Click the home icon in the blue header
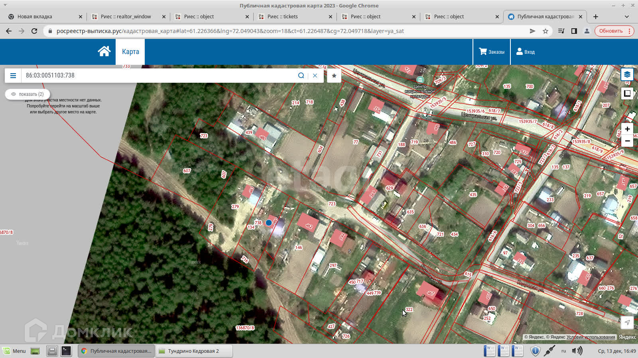Screen dimensions: 638x358 point(104,51)
